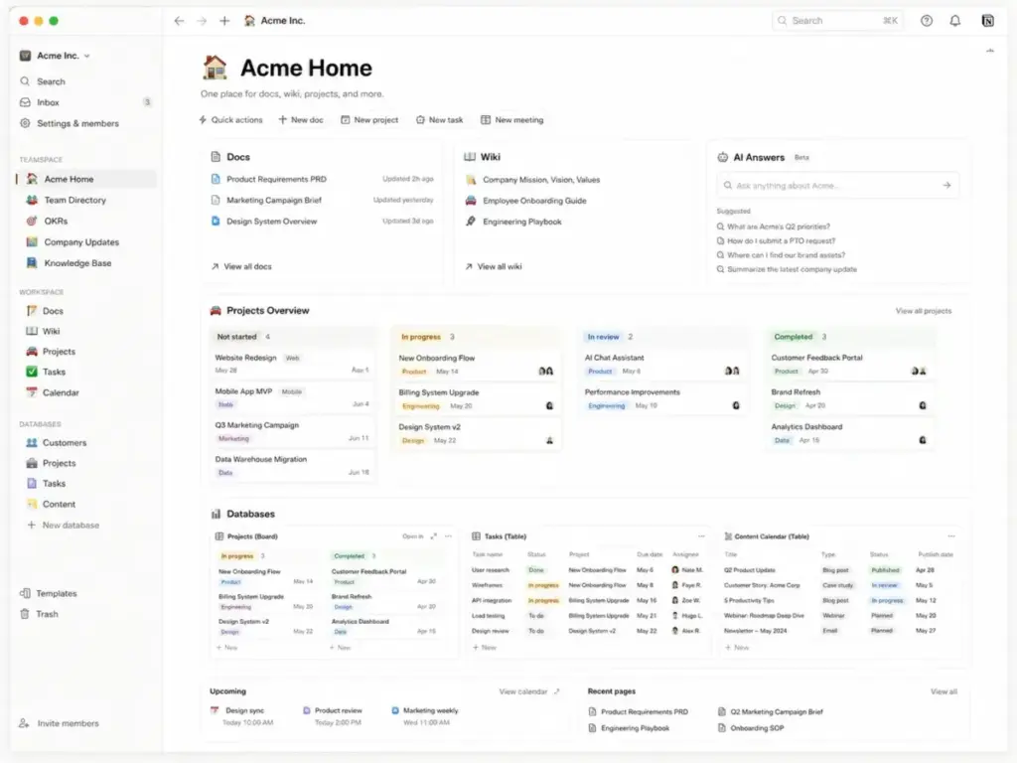This screenshot has width=1017, height=763.
Task: Open Calendar in the sidebar
Action: point(61,393)
